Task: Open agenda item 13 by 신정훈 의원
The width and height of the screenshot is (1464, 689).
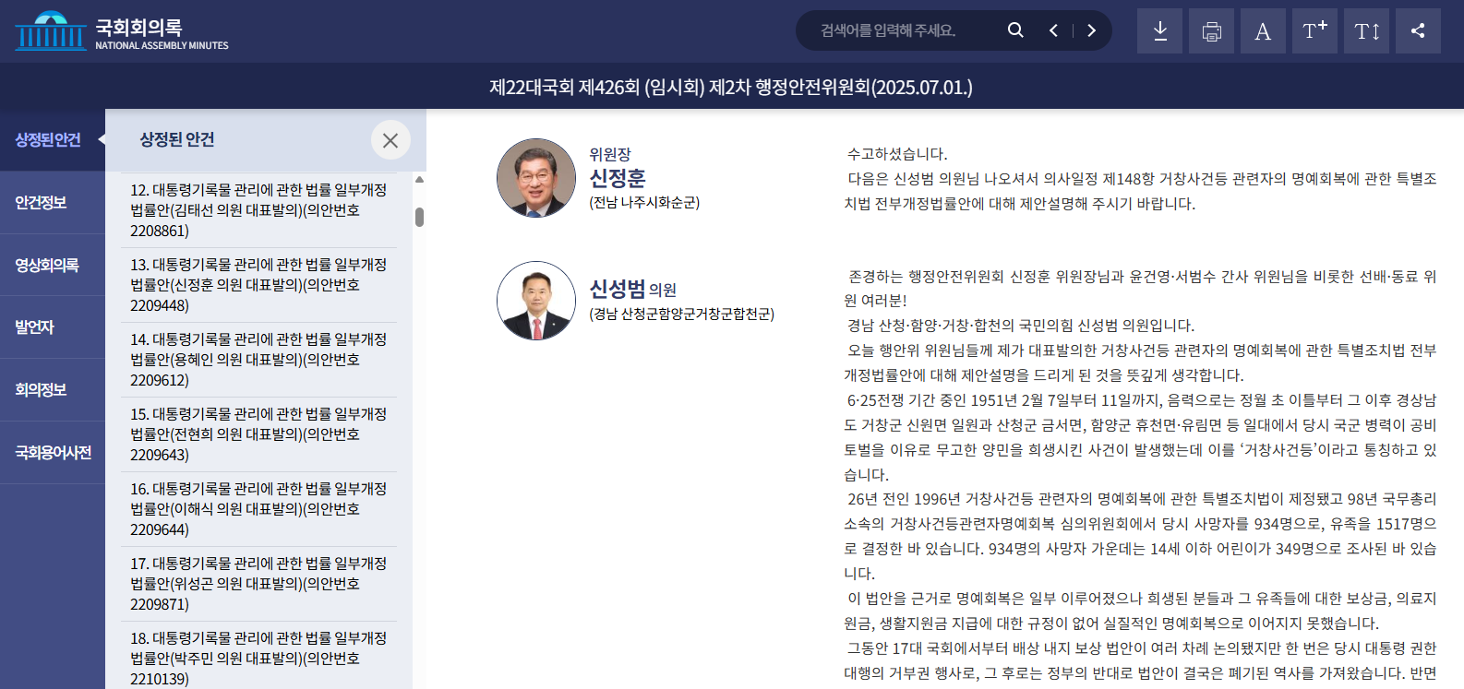Action: click(258, 285)
